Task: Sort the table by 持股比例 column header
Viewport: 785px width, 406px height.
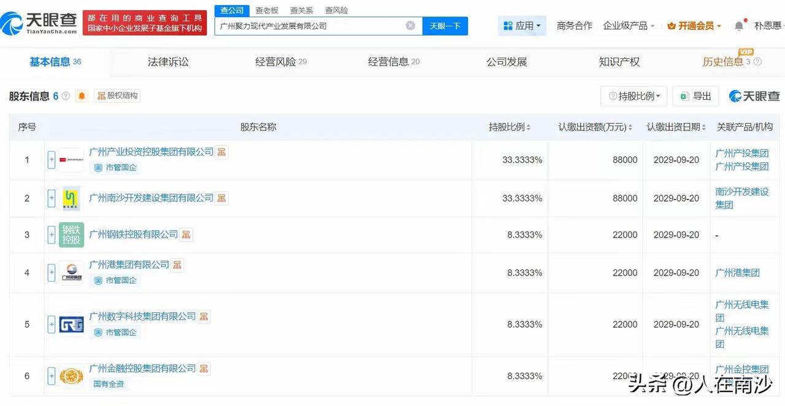Action: coord(510,127)
